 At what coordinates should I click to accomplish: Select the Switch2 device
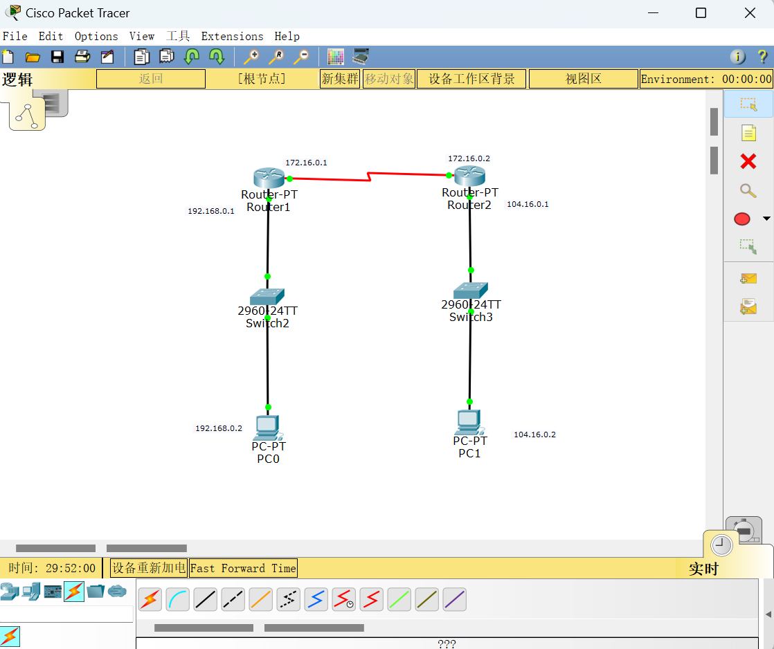tap(267, 297)
